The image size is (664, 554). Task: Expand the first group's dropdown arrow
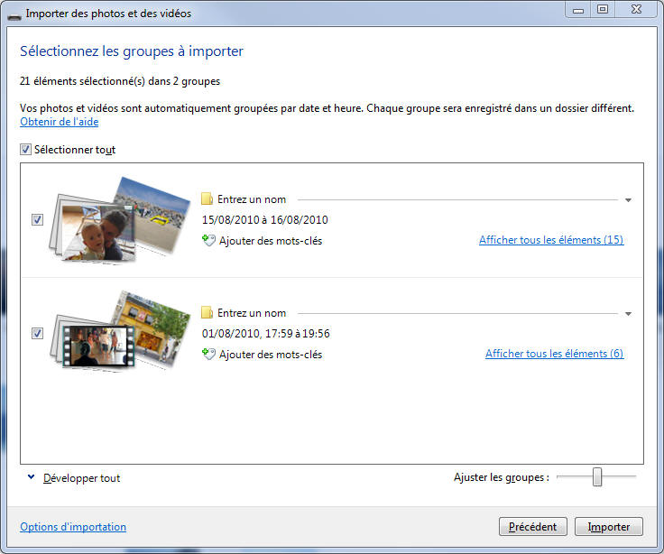click(x=628, y=200)
